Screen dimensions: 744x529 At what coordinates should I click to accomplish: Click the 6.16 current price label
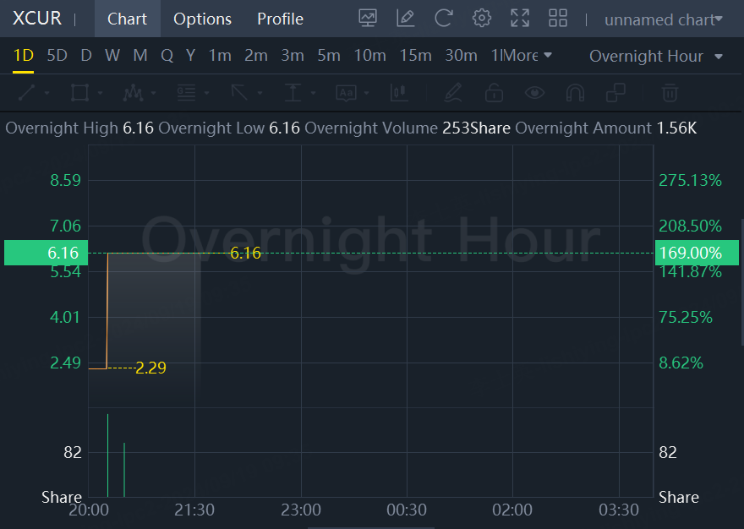pyautogui.click(x=46, y=253)
